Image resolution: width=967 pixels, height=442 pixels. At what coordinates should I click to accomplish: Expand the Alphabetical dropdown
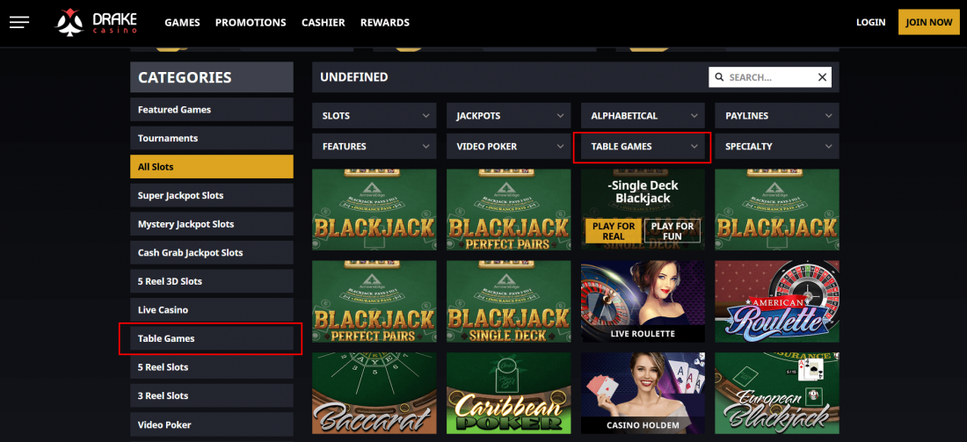[643, 116]
